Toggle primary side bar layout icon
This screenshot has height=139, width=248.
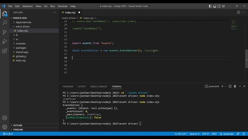pyautogui.click(x=210, y=6)
